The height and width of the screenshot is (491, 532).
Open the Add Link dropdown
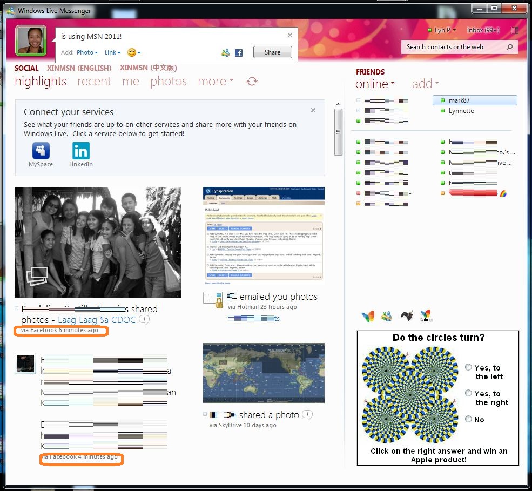(112, 52)
